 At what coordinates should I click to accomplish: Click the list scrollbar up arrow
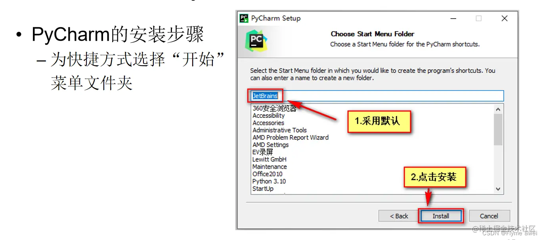click(499, 109)
